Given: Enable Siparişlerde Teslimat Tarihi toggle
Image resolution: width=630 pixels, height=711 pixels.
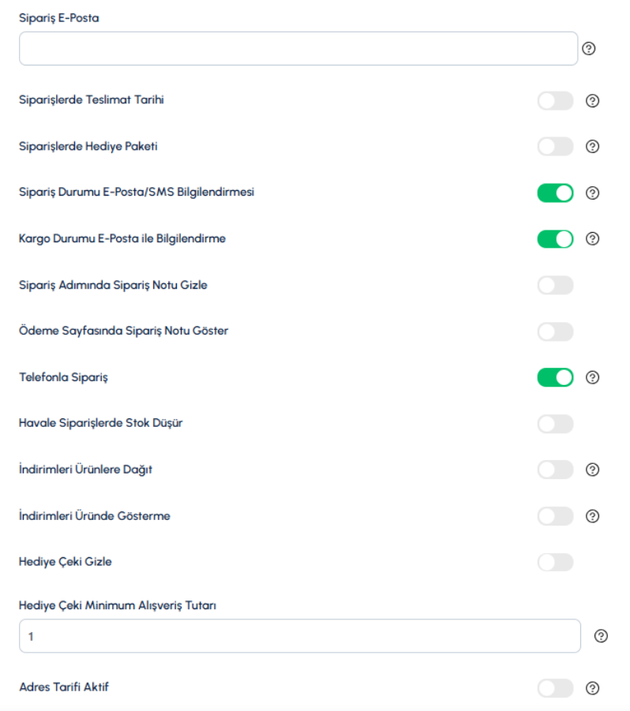Looking at the screenshot, I should click(555, 101).
